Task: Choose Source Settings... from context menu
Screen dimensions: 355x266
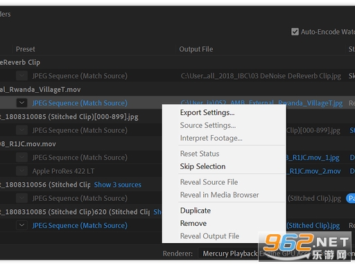Action: (208, 125)
